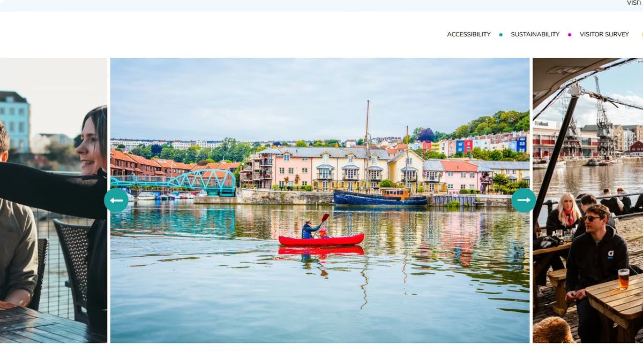Image resolution: width=643 pixels, height=361 pixels.
Task: Click the teal dot separator after Accessibility
Action: [501, 35]
